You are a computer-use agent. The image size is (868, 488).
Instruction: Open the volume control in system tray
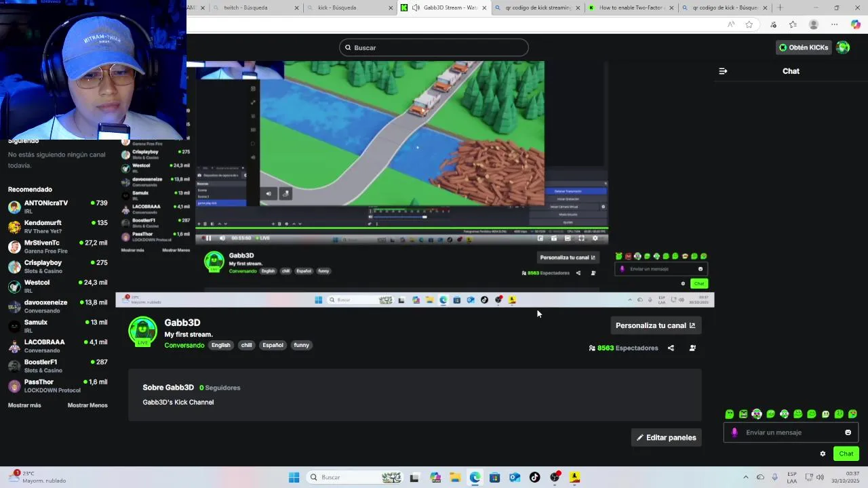[821, 477]
